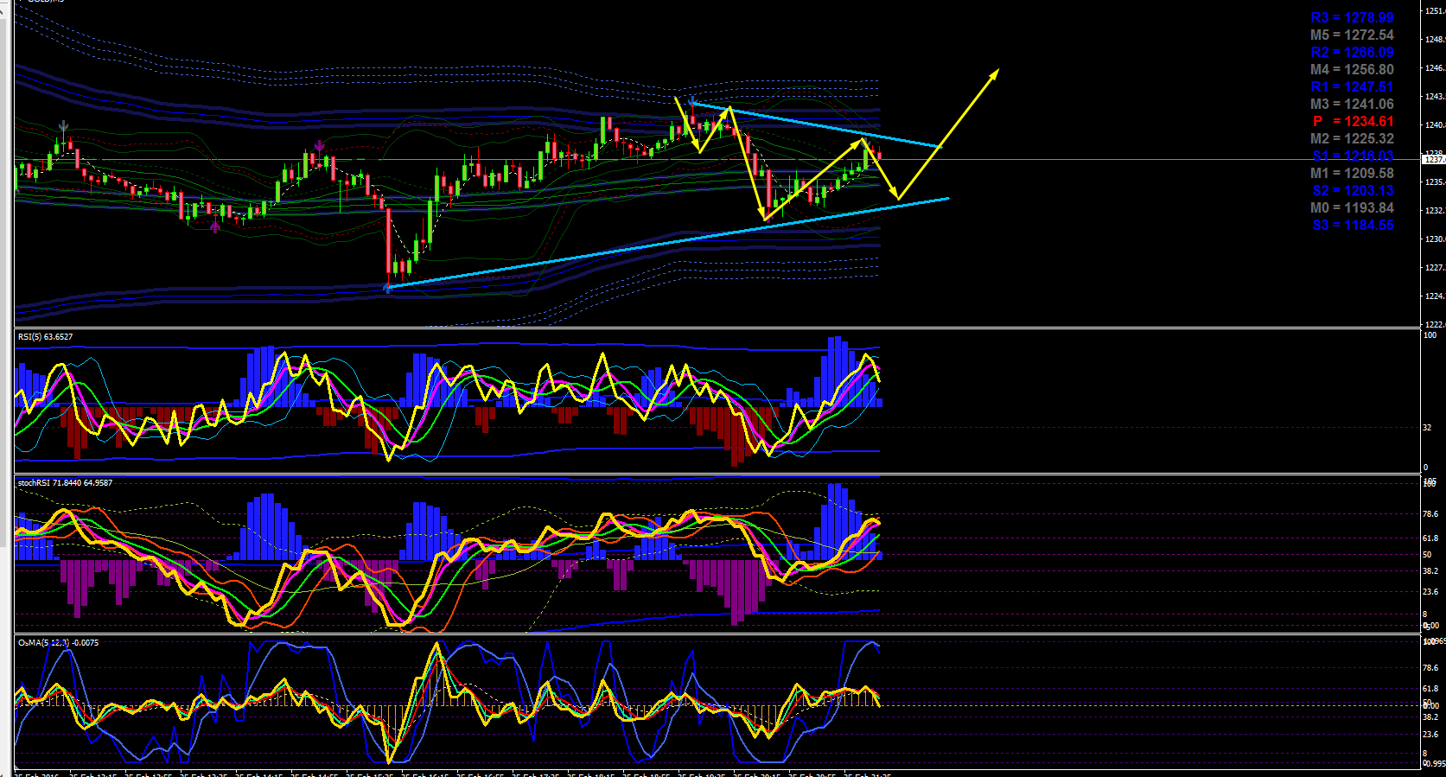Viewport: 1446px width, 777px height.
Task: Select the stochRSI 71.8440 64.9587 indicator label
Action: coord(65,483)
